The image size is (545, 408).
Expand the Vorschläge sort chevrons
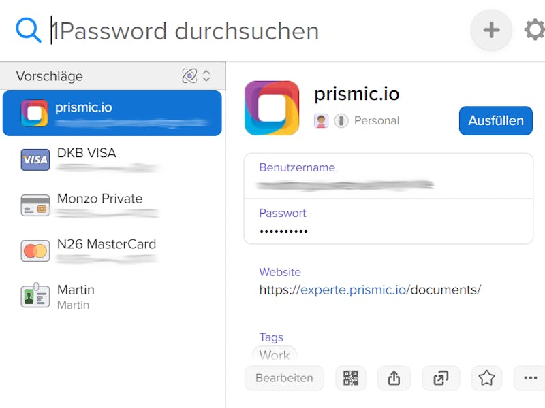click(206, 76)
